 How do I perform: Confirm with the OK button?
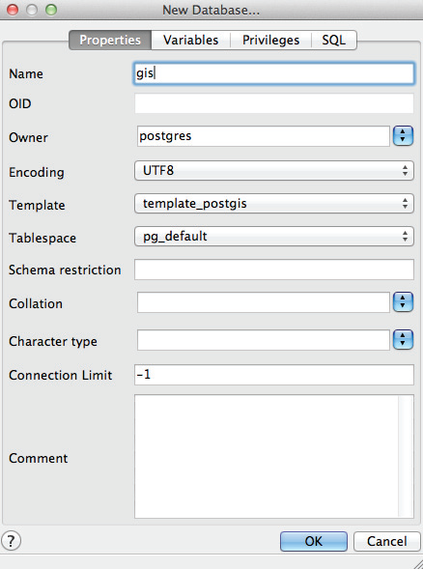pyautogui.click(x=314, y=541)
